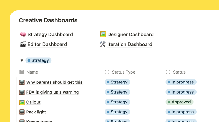219x122 pixels.
Task: Click the brain icon beside Strategy Dashboard
Action: pos(23,34)
